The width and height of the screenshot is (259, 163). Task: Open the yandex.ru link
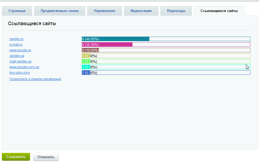pyautogui.click(x=16, y=39)
